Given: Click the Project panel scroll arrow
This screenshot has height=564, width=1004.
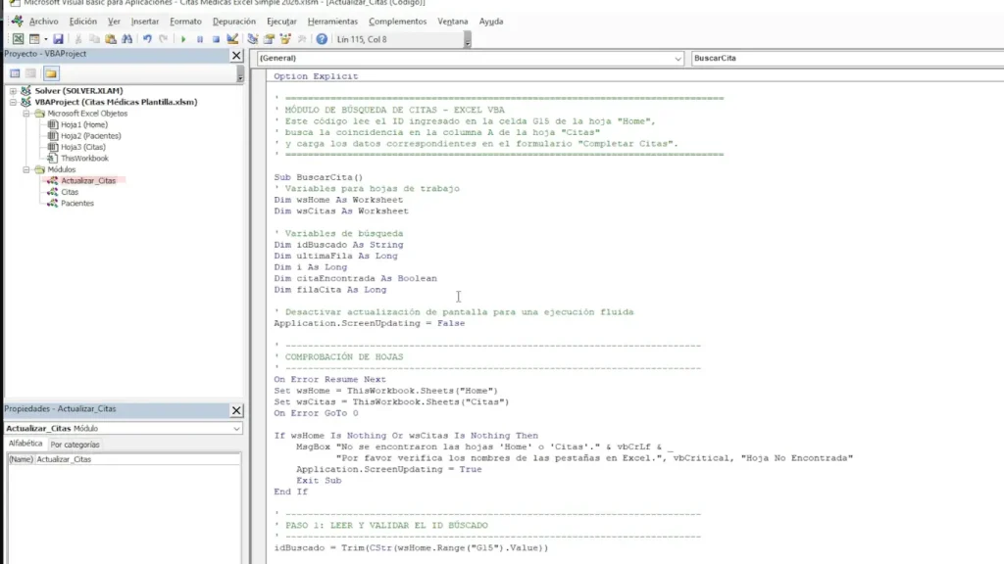Looking at the screenshot, I should [x=240, y=75].
